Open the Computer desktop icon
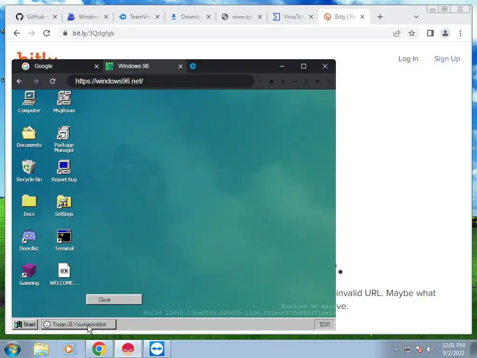Screen dimensions: 477x358 tap(29, 102)
